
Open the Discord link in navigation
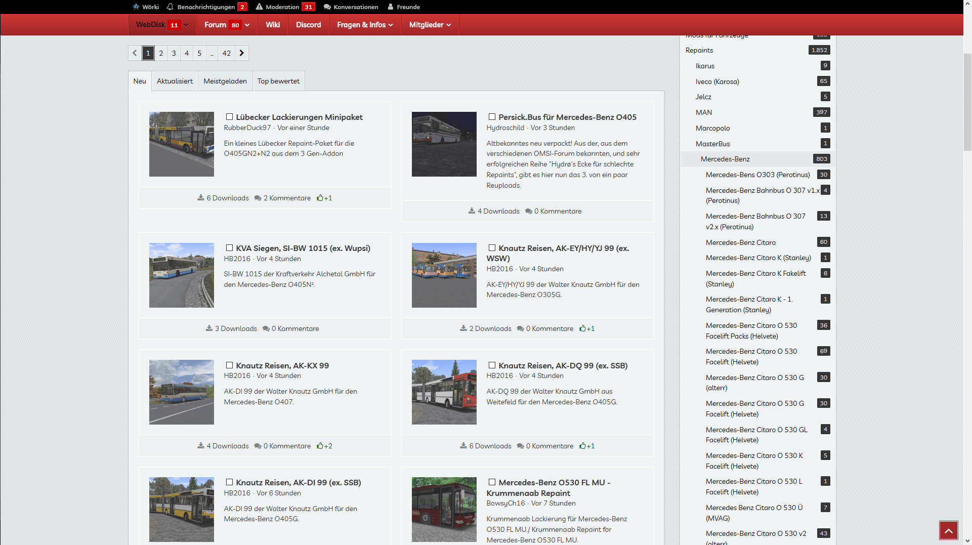tap(308, 25)
